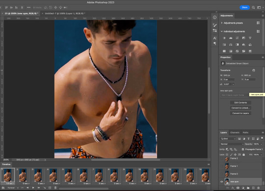Delete selected frame in Timeline trash icon
Image resolution: width=265 pixels, height=191 pixels.
tap(55, 188)
